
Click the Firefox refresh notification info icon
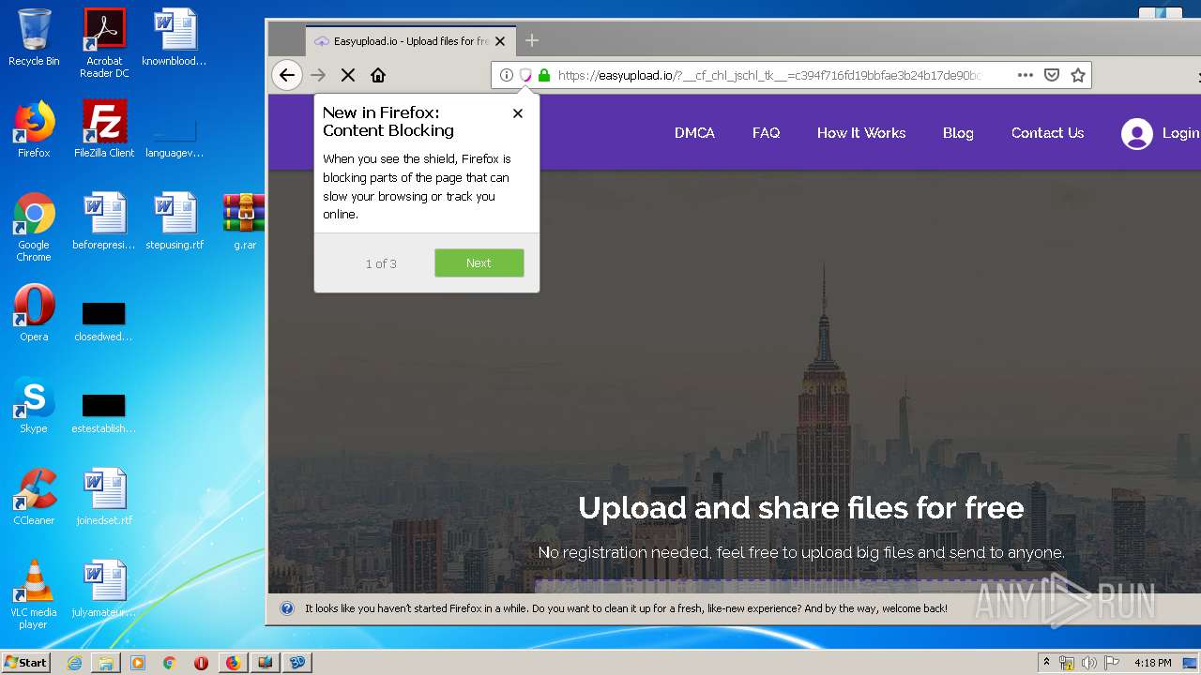[x=287, y=608]
